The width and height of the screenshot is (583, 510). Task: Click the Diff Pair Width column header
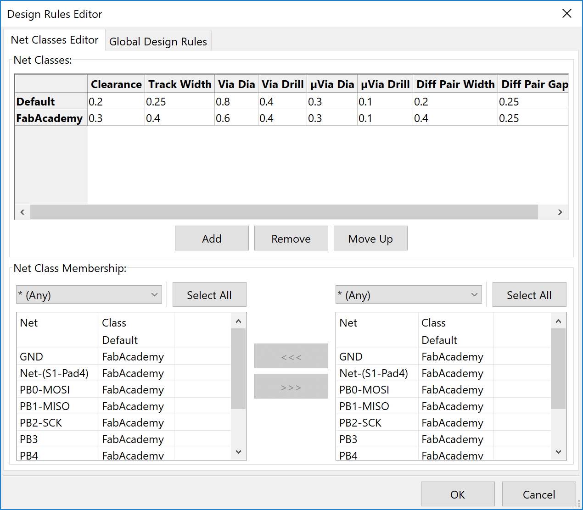tap(455, 84)
